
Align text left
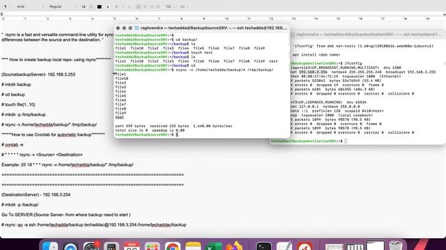click(139, 6)
